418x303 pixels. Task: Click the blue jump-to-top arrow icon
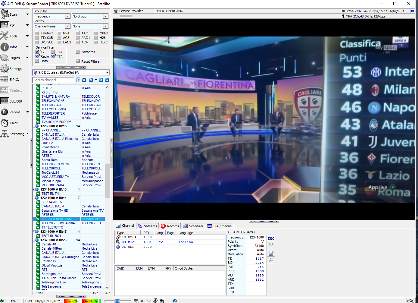click(107, 80)
